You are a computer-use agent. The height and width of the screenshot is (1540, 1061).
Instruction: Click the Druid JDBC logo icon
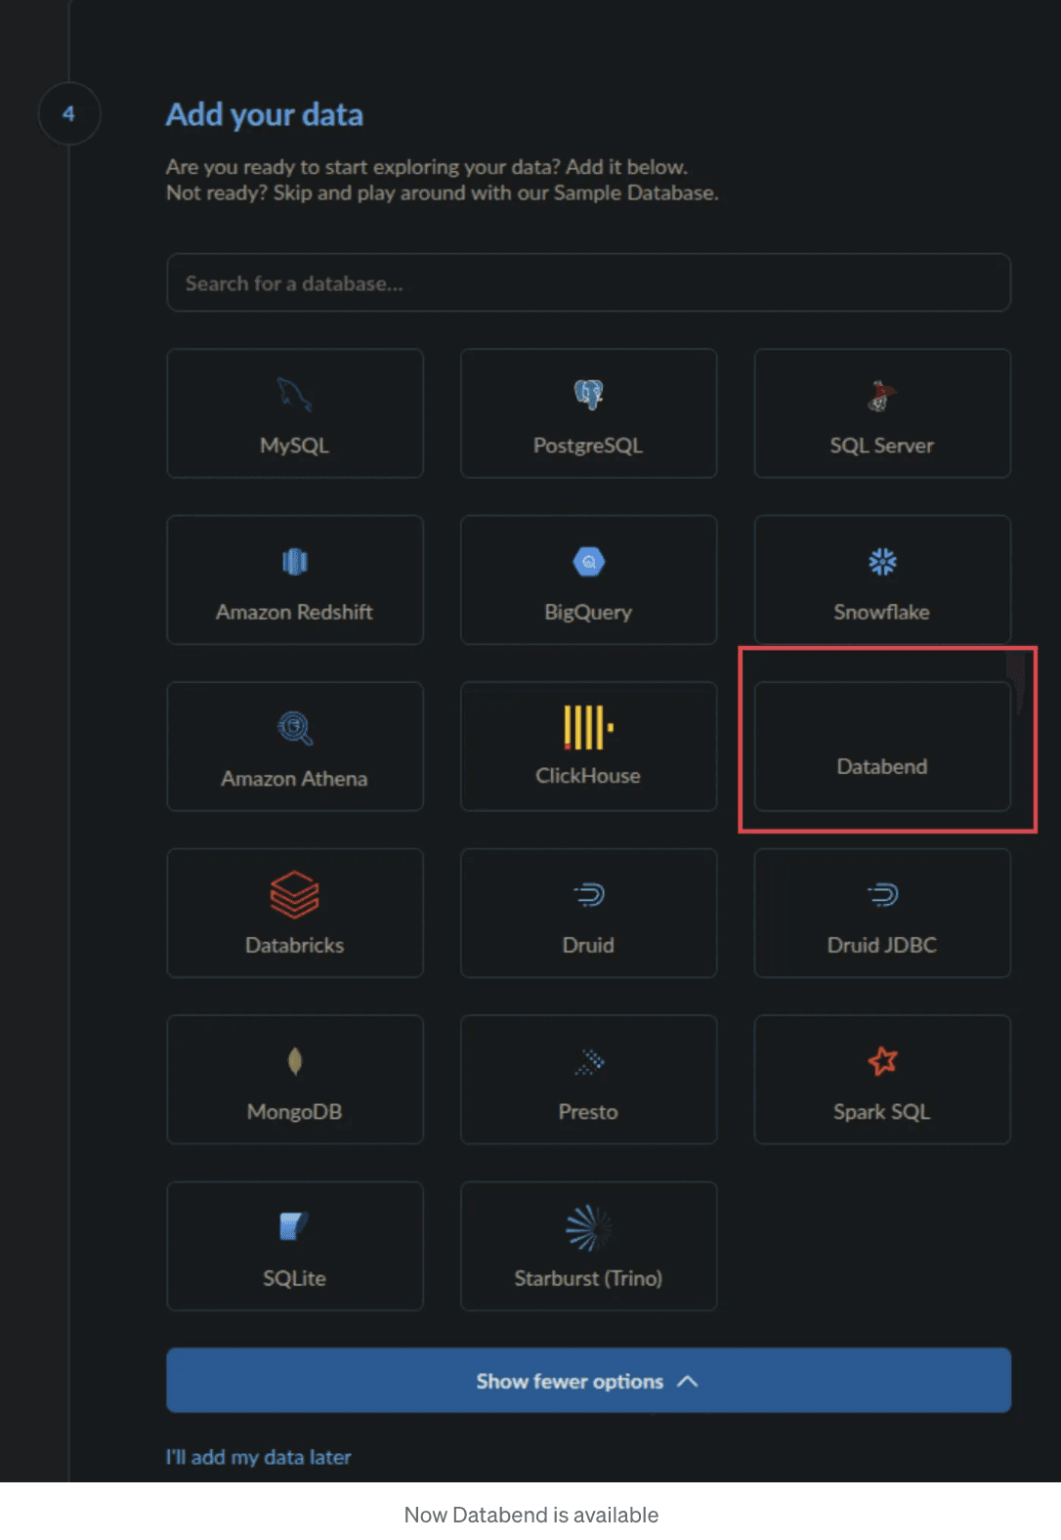point(882,894)
